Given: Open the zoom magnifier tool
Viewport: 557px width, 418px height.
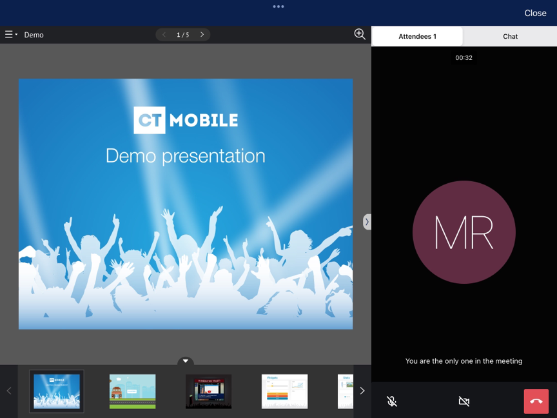Looking at the screenshot, I should (360, 34).
